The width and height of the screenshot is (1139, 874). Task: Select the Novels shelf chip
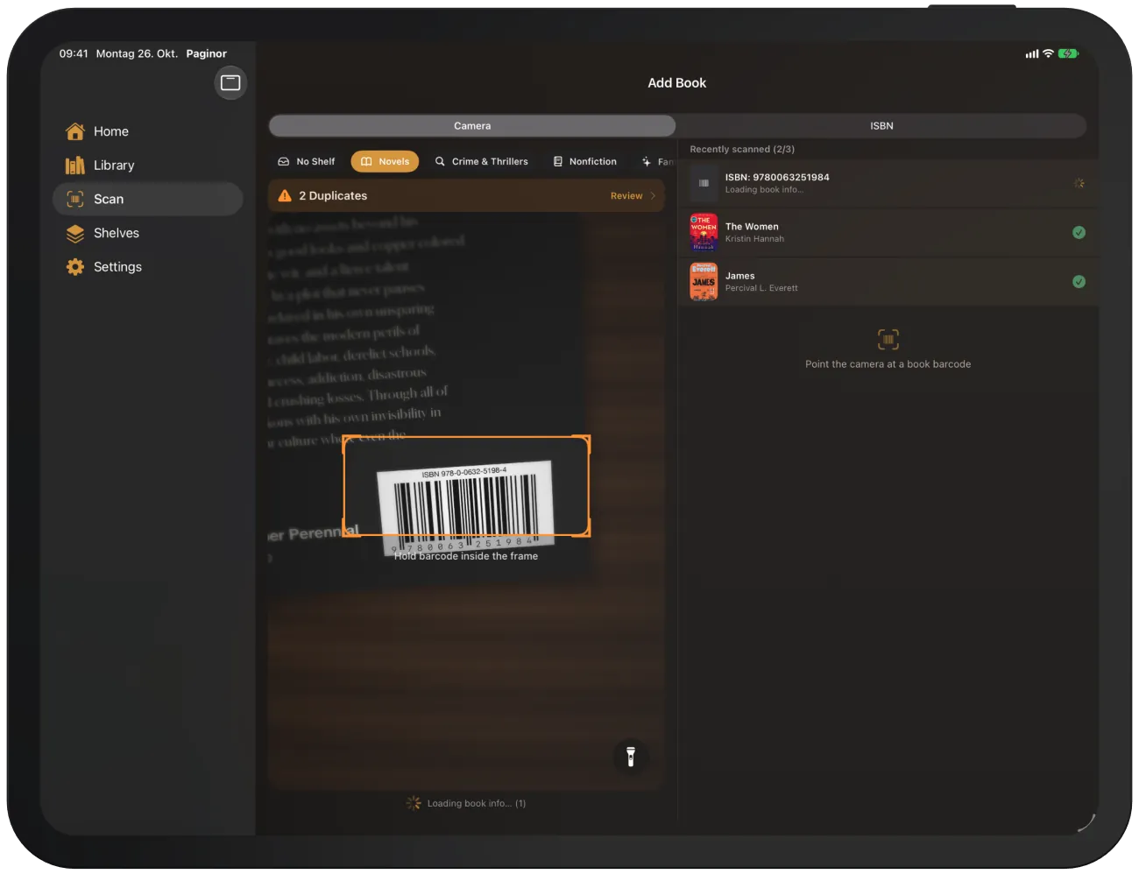click(385, 162)
